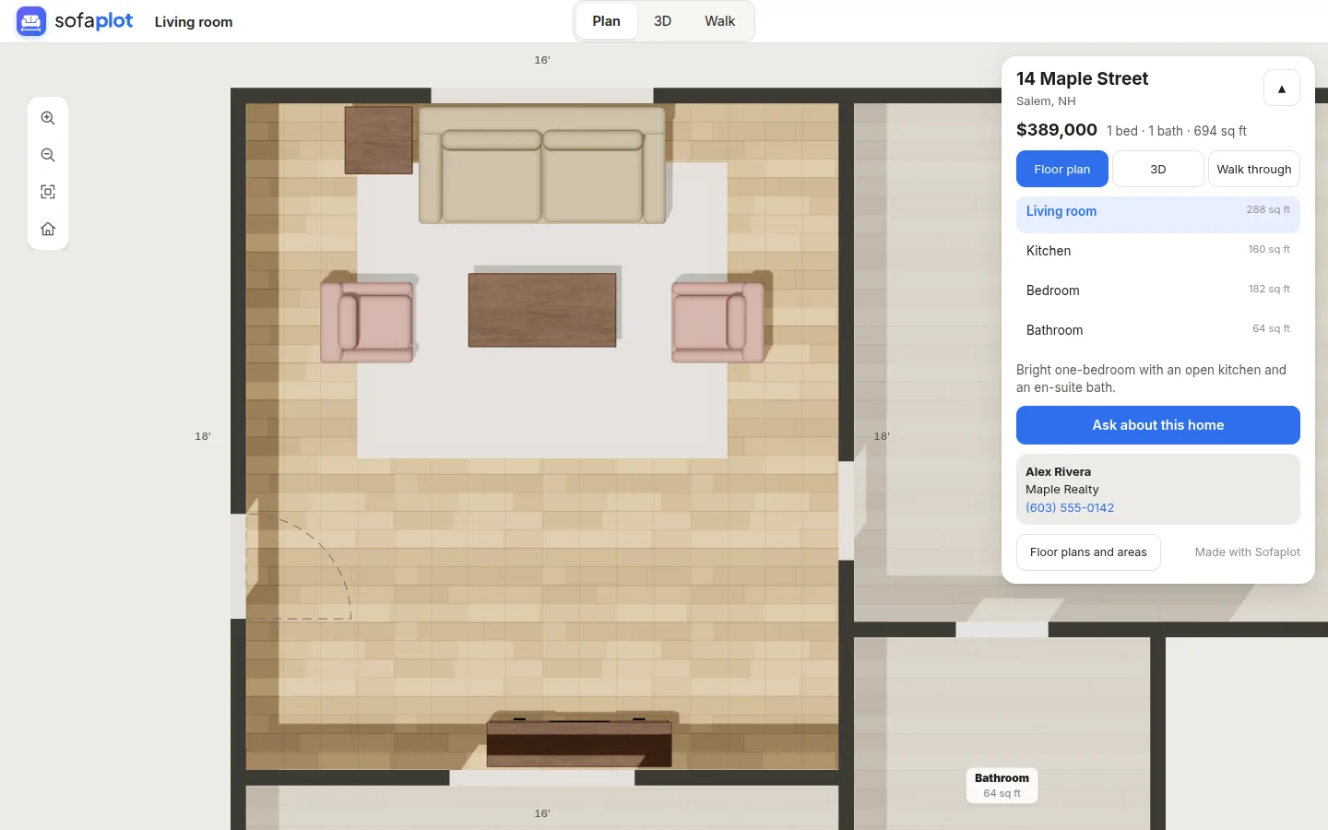Viewport: 1328px width, 830px height.
Task: Select the left pink armchair
Action: [367, 322]
